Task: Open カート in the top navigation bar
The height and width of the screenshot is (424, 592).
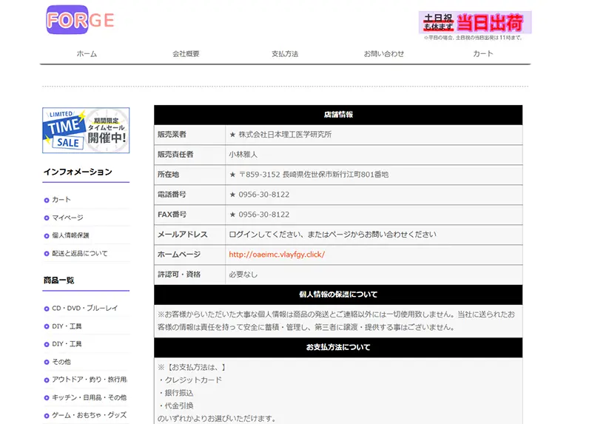Action: [483, 53]
